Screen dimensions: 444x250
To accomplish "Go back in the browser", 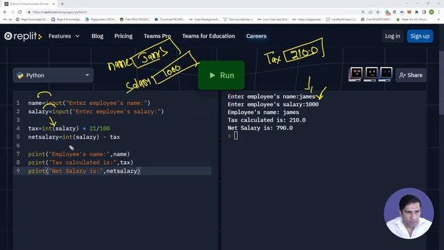I will click(5, 12).
